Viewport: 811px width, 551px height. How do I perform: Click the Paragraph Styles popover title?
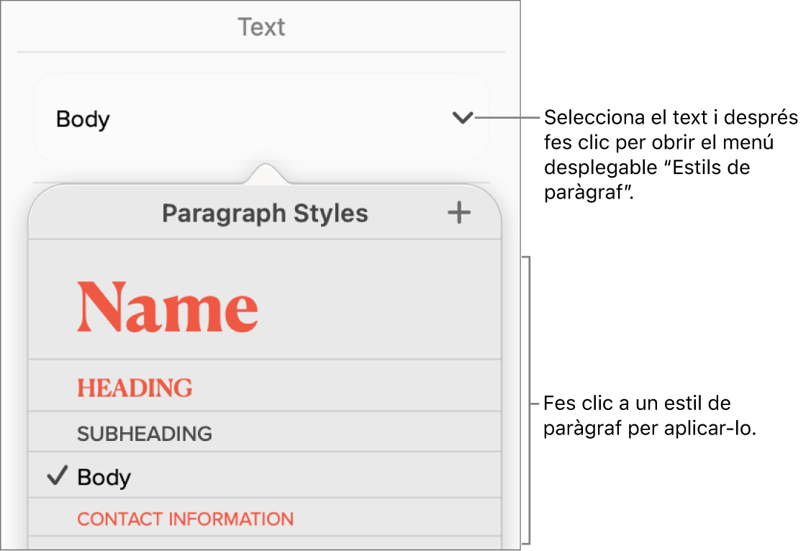point(265,213)
